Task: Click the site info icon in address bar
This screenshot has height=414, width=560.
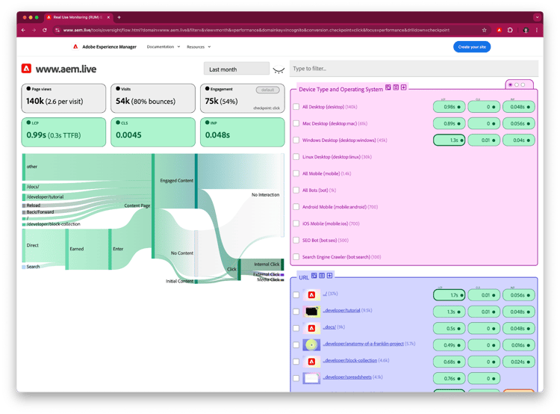Action: (x=57, y=30)
